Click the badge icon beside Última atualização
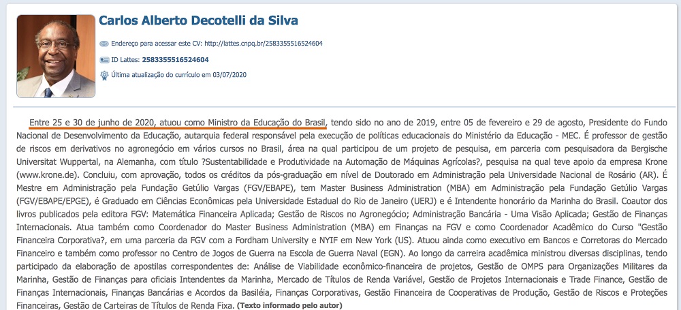The width and height of the screenshot is (681, 310). [x=104, y=74]
